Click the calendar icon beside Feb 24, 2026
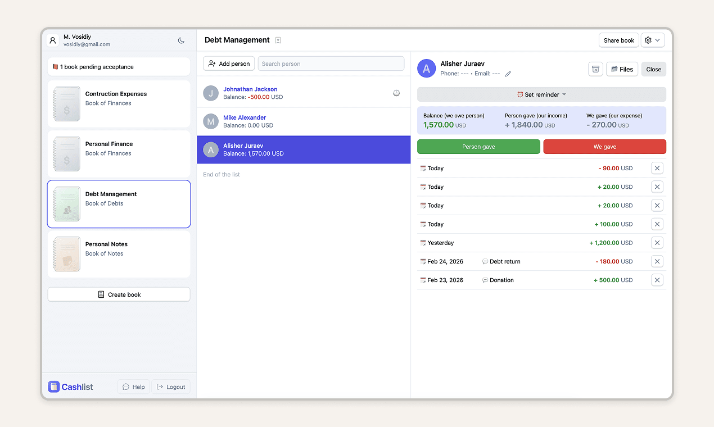 423,261
